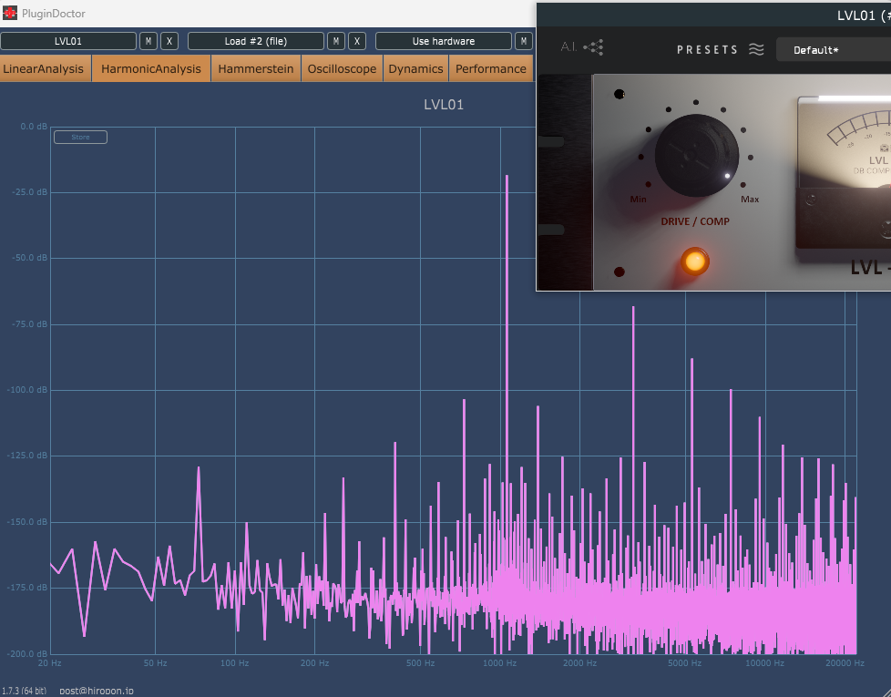Click the -100.0 dB axis label
891x697 pixels.
click(27, 390)
